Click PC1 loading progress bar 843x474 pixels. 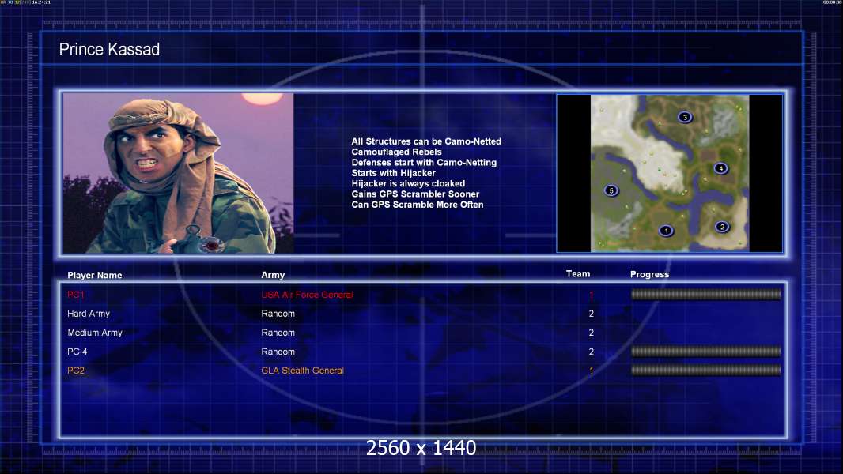(x=705, y=294)
